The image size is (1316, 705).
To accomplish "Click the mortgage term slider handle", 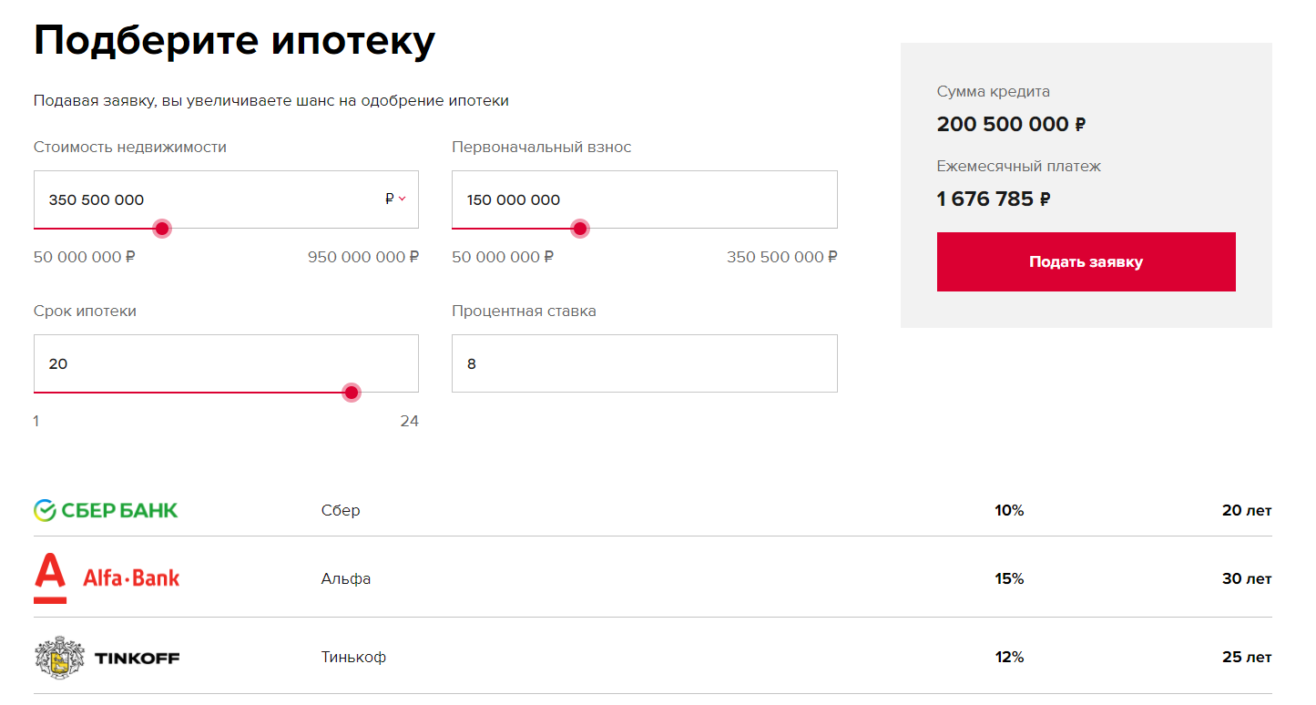I will click(352, 393).
